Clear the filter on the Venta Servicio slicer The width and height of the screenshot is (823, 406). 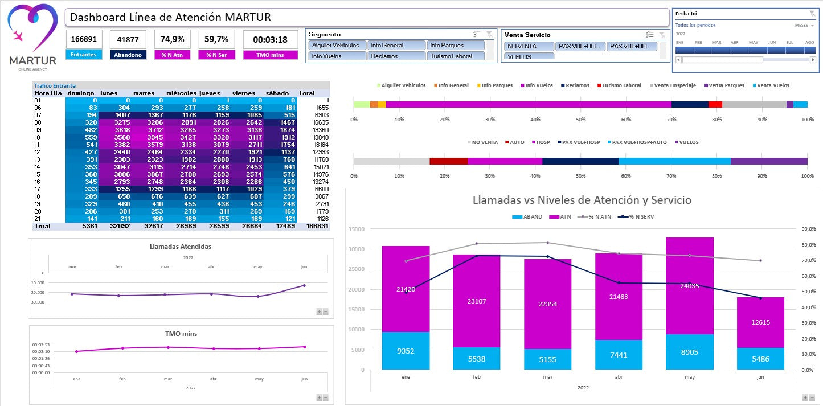click(x=662, y=35)
